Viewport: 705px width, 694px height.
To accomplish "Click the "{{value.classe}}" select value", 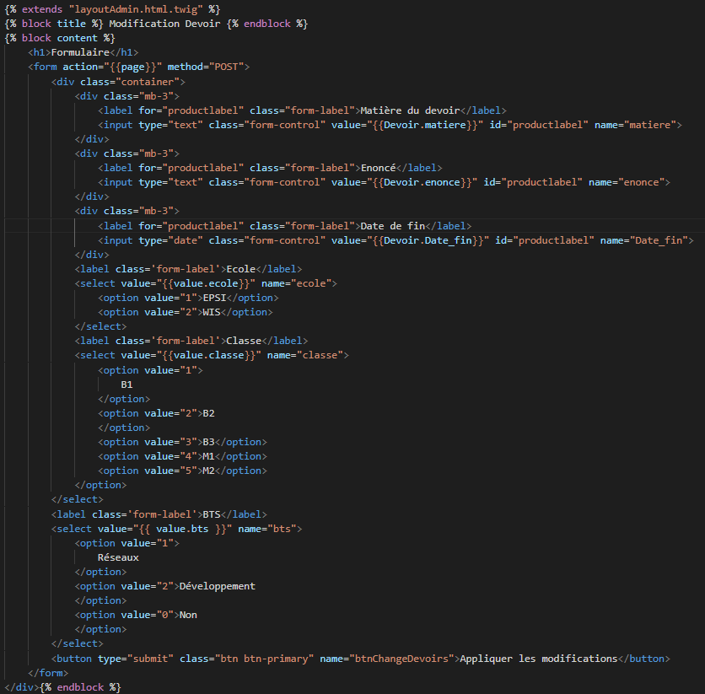I will 208,355.
